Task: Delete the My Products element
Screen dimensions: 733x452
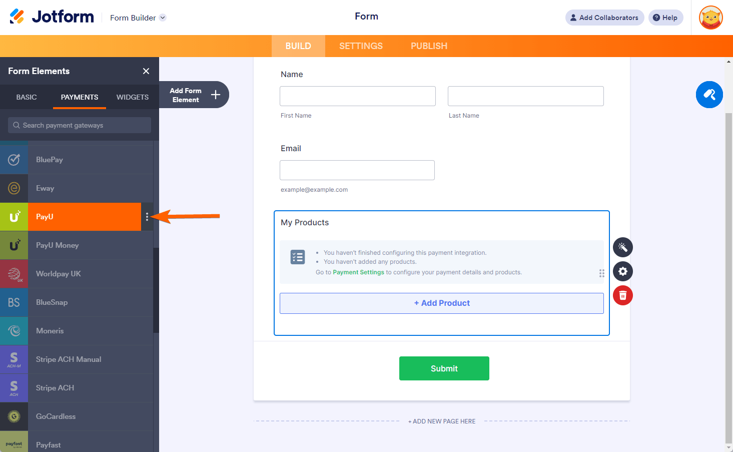Action: 623,295
